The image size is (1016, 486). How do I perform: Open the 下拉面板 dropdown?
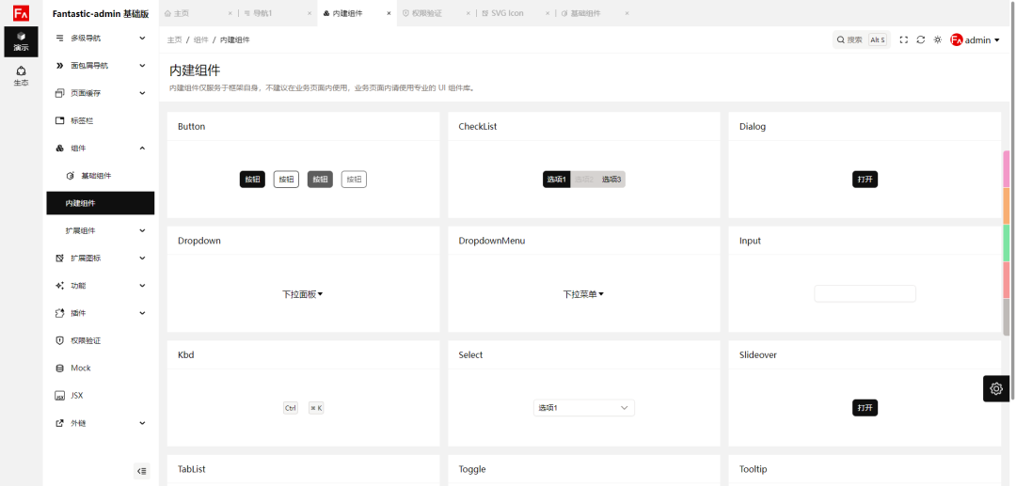point(302,294)
